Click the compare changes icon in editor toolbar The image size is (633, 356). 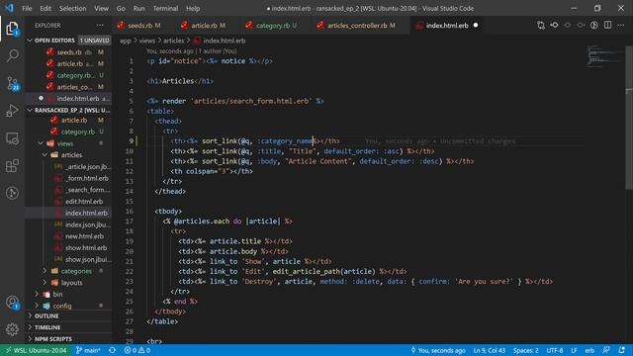tap(541, 25)
